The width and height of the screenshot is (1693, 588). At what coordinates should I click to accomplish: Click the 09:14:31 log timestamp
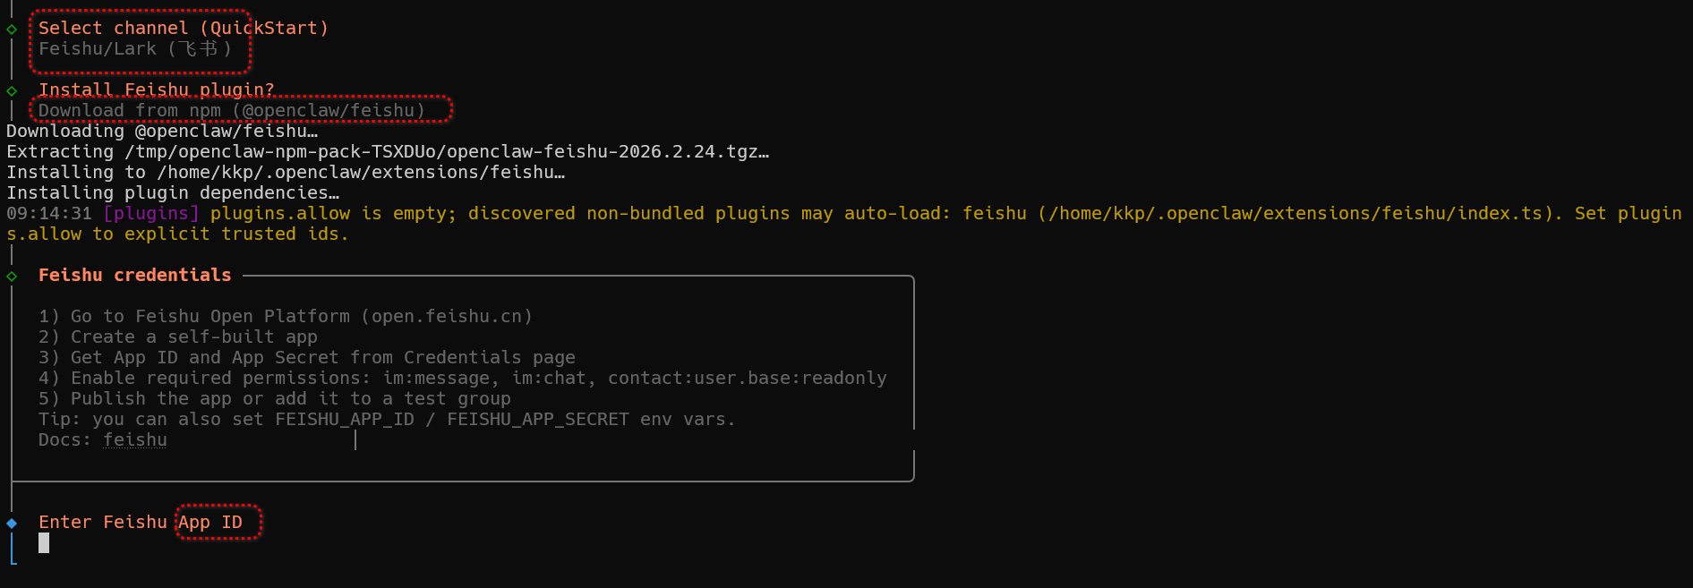point(49,214)
